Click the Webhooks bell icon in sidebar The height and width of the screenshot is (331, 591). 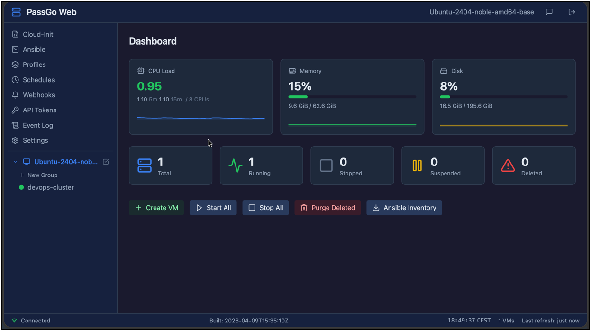(15, 95)
